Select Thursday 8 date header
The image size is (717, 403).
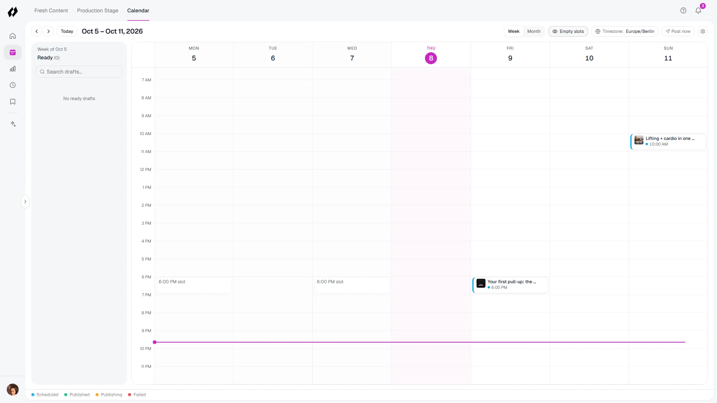[x=431, y=55]
